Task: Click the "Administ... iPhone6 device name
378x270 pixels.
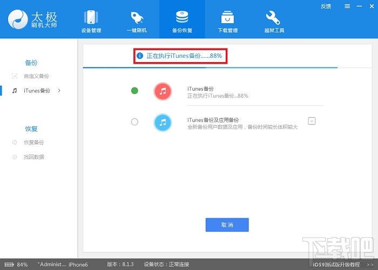Action: (63, 265)
